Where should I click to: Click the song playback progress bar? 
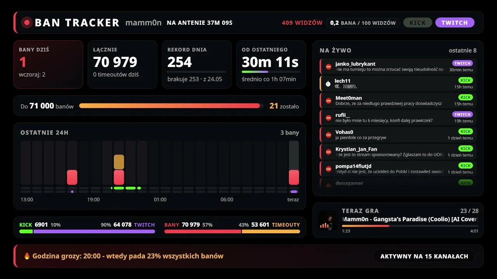[410, 226]
